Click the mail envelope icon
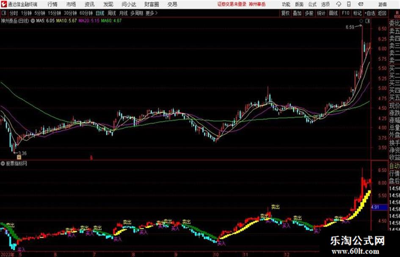The height and width of the screenshot is (257, 400). tap(361, 4)
